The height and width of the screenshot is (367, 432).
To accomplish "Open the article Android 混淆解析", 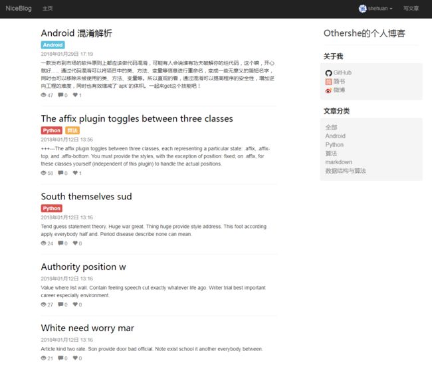I will [x=76, y=33].
